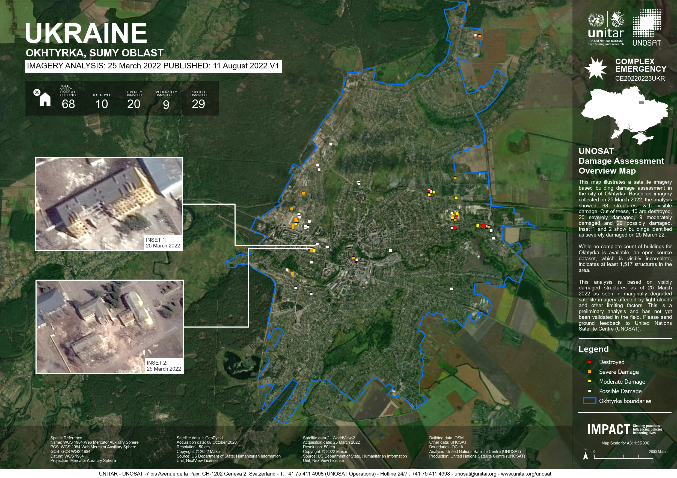Click the unosat@unitar.org email address
This screenshot has height=478, width=677.
(475, 474)
